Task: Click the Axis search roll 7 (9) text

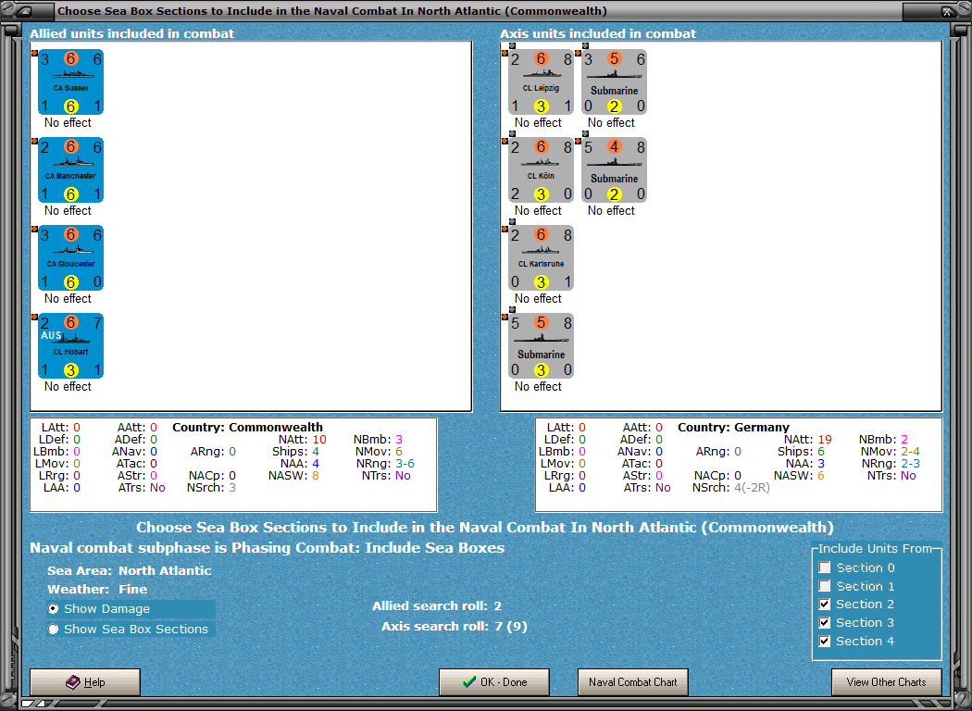Action: point(511,626)
